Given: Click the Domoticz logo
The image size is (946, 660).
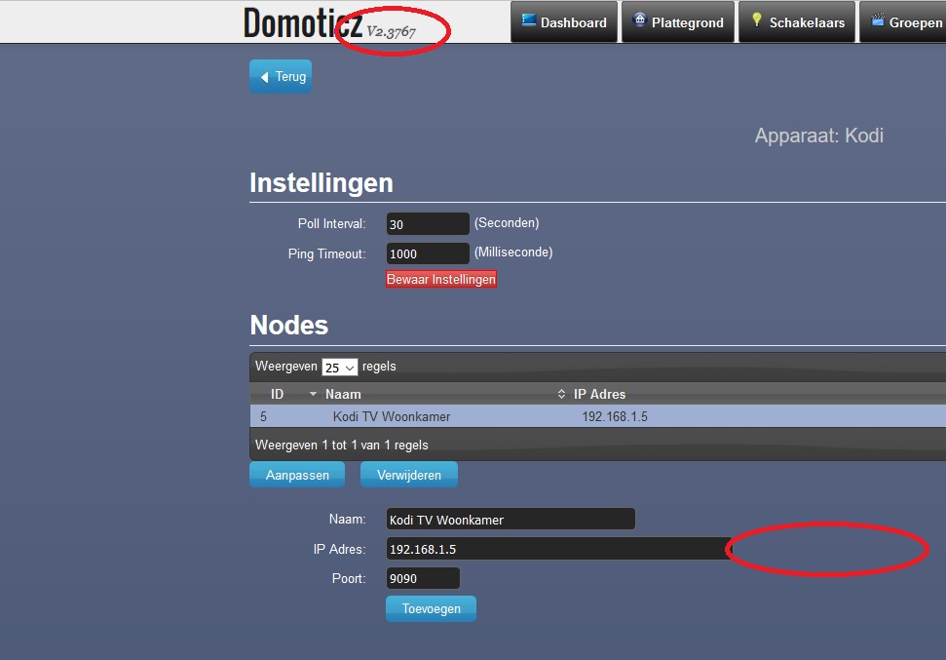Looking at the screenshot, I should click(x=303, y=23).
